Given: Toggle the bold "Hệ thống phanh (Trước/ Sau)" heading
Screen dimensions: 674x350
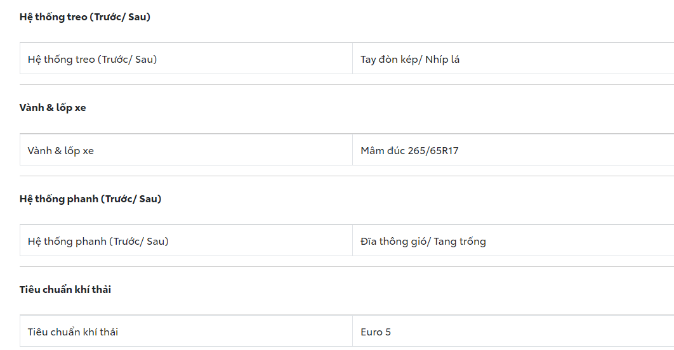Looking at the screenshot, I should pos(90,199).
